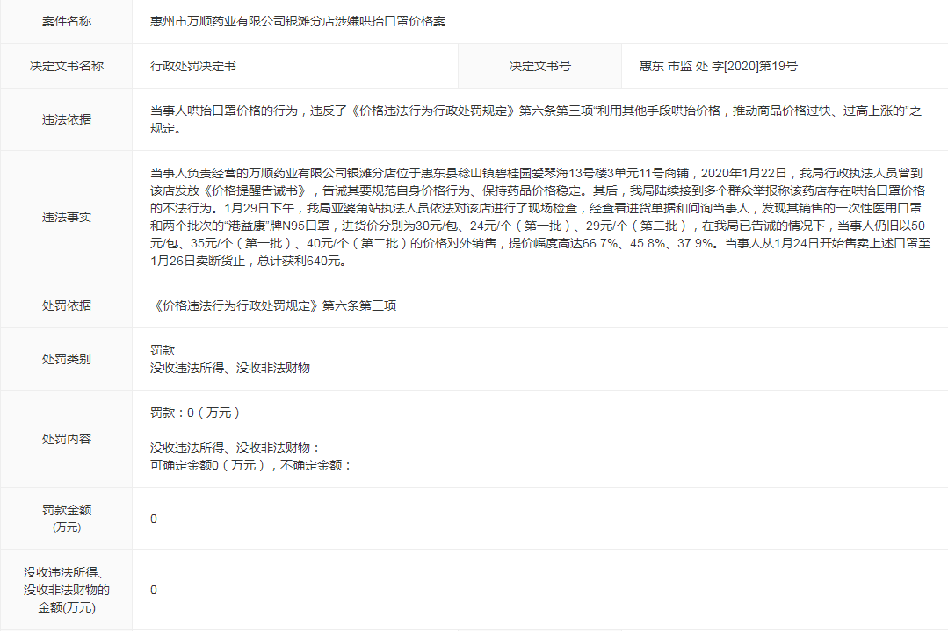The width and height of the screenshot is (948, 631).
Task: Select document number "惠东 市监 处 字[2020]第19号"
Action: tap(719, 66)
